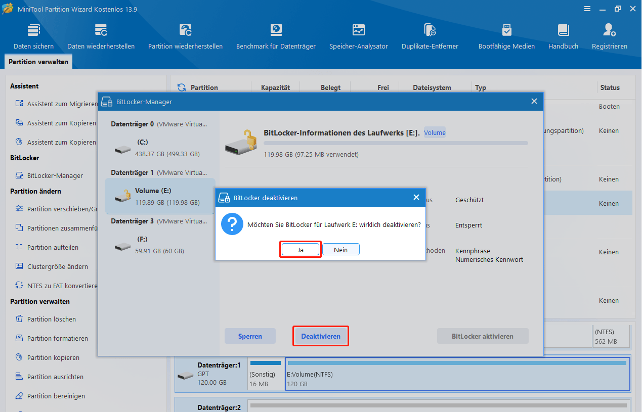The width and height of the screenshot is (642, 412).
Task: Select the Partition verwalten tab
Action: tap(39, 62)
